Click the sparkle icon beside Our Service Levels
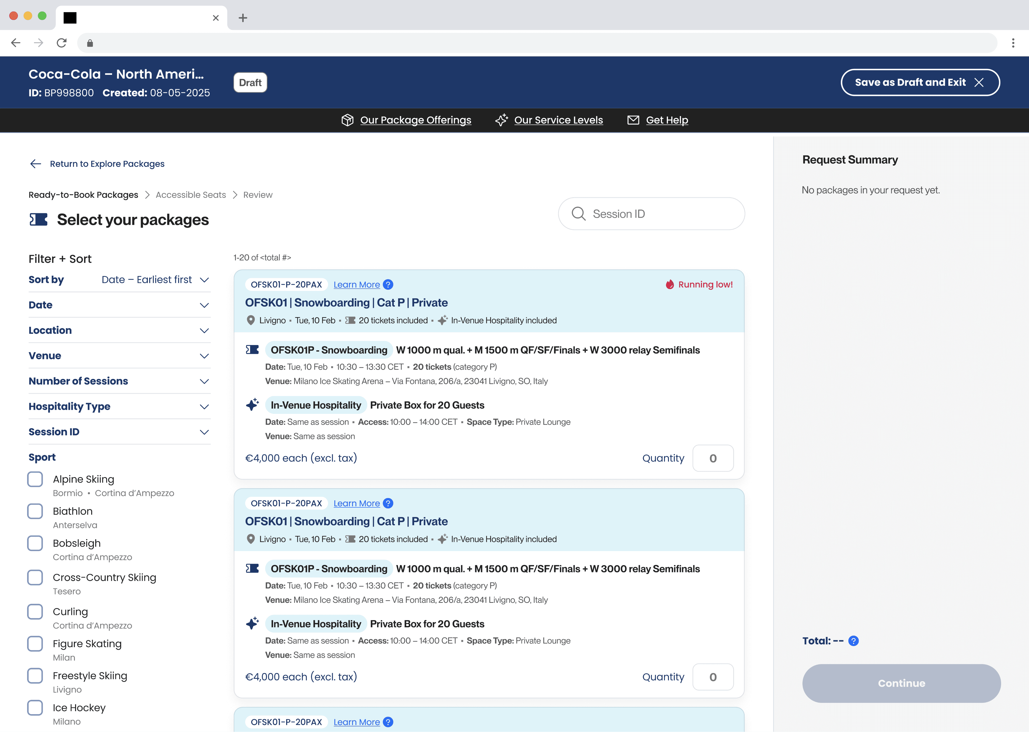1029x732 pixels. tap(501, 120)
